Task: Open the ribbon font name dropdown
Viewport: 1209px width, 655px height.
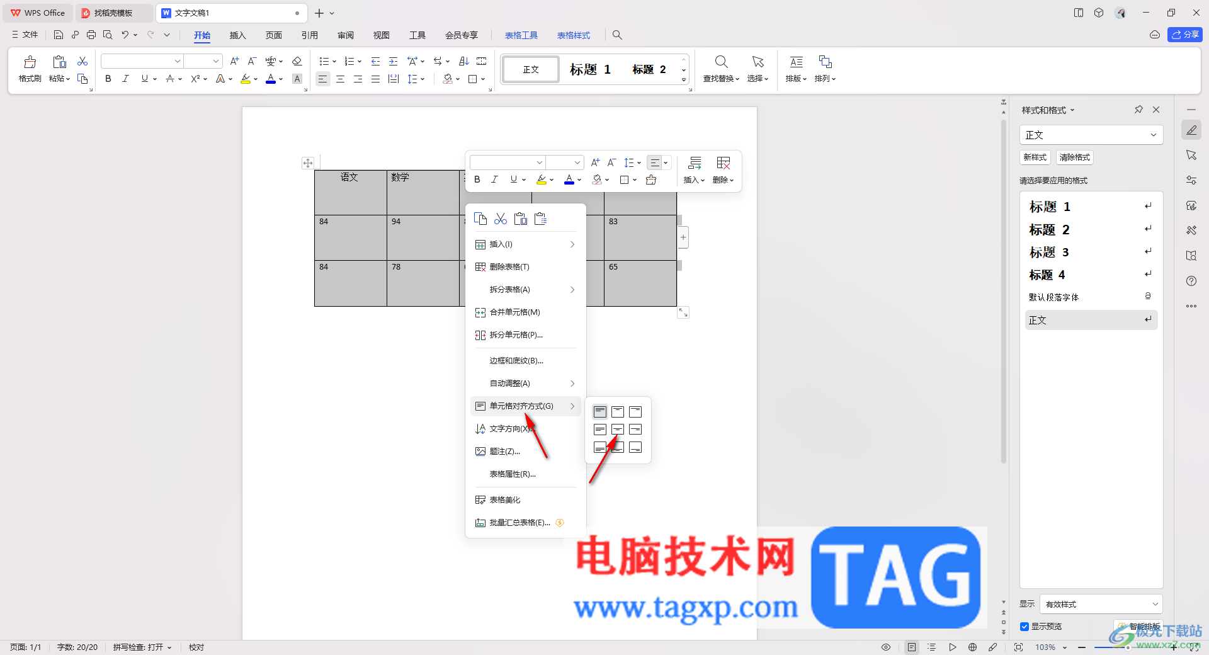Action: (177, 61)
